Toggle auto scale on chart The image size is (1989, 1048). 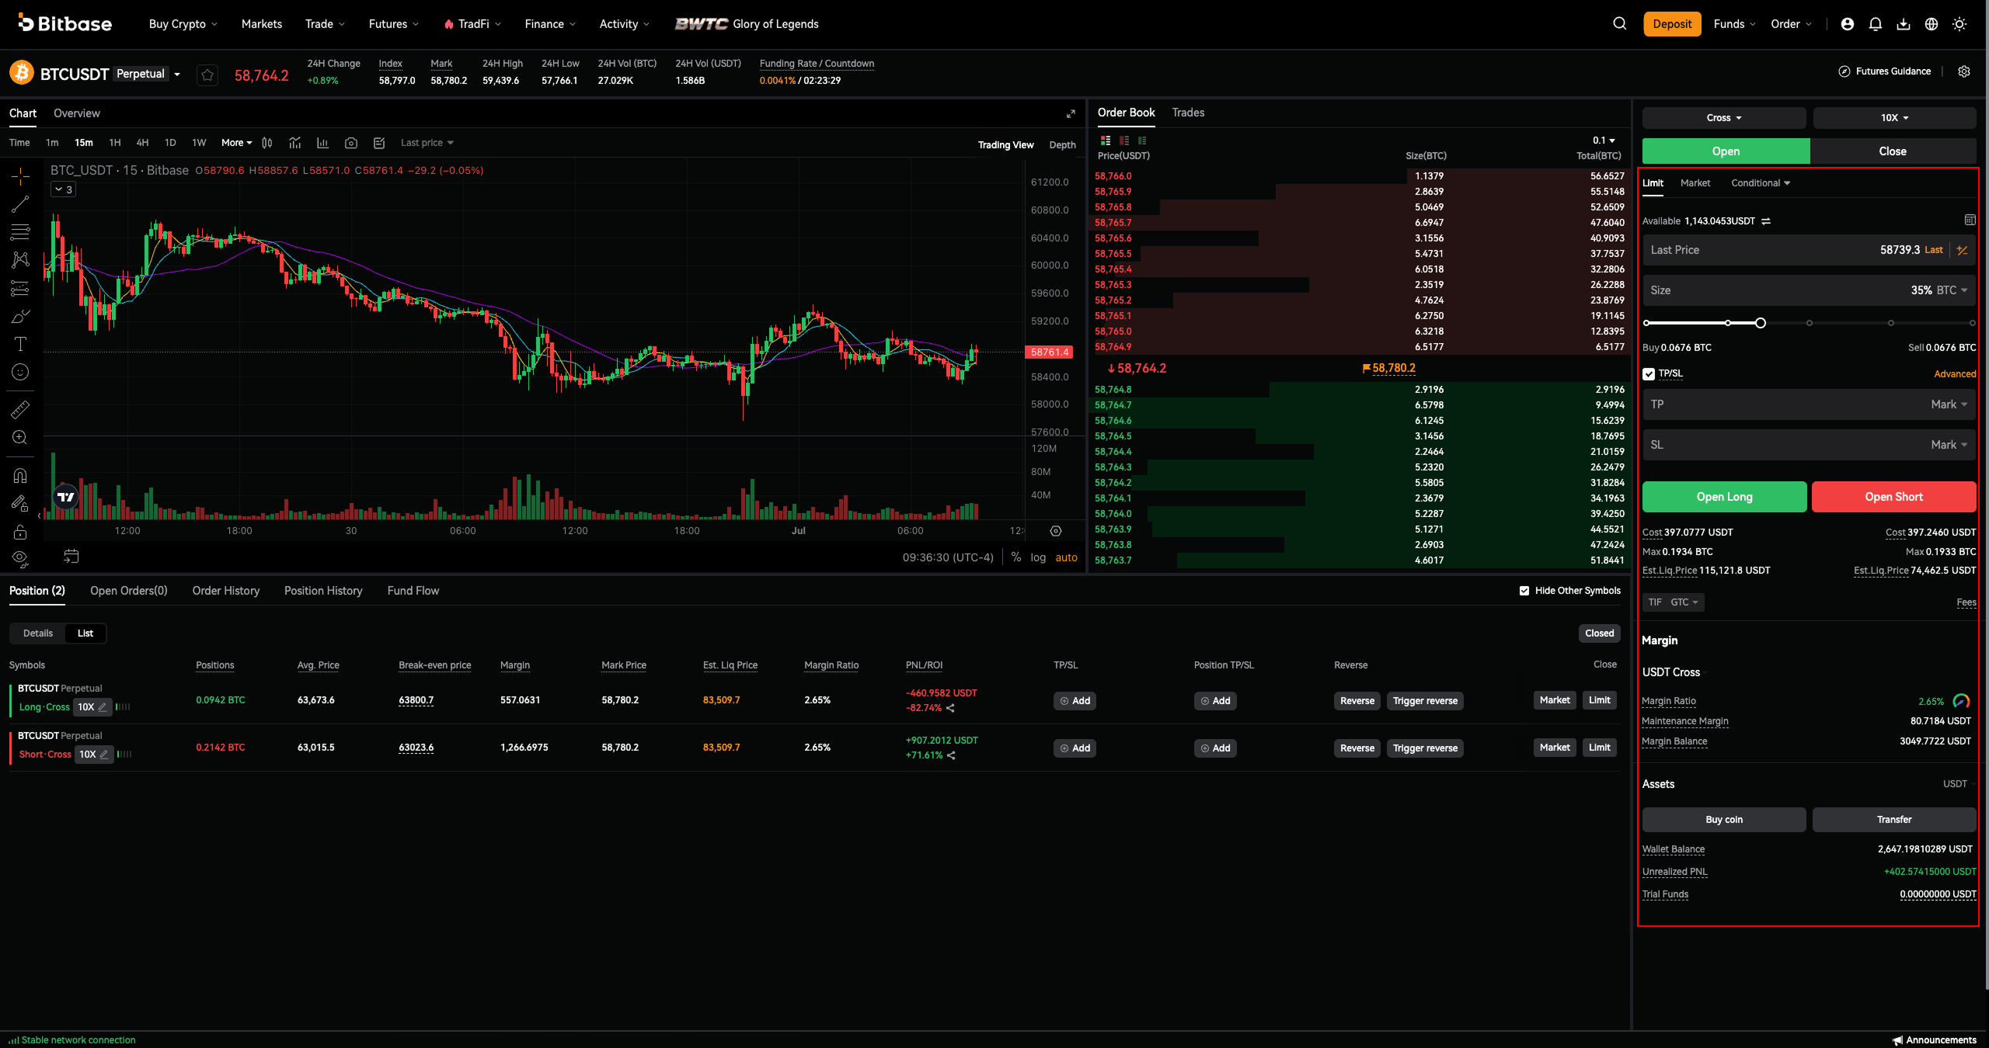[1066, 557]
